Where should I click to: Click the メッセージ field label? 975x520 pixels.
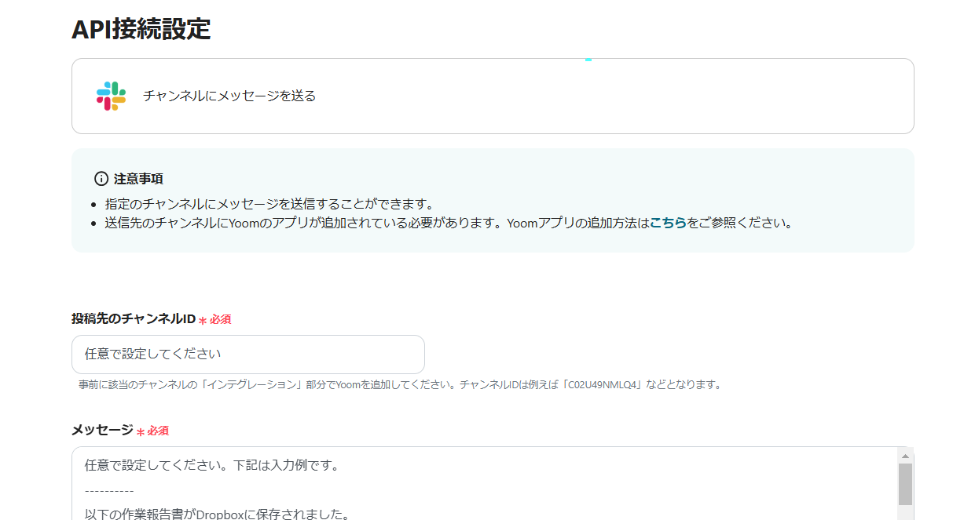102,430
